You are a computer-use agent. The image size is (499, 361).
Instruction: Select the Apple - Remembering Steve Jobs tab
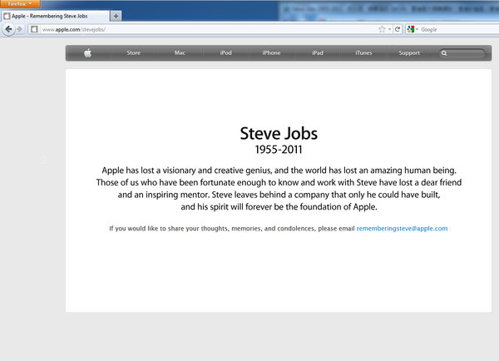[55, 16]
